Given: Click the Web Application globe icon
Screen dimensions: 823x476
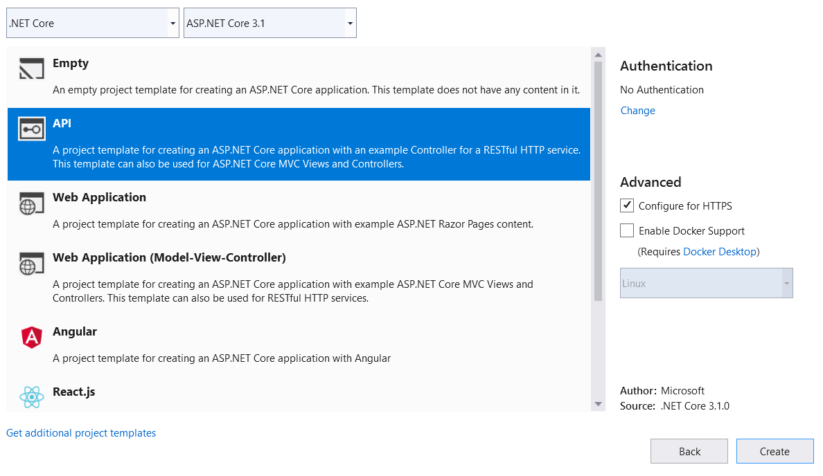Looking at the screenshot, I should tap(30, 202).
